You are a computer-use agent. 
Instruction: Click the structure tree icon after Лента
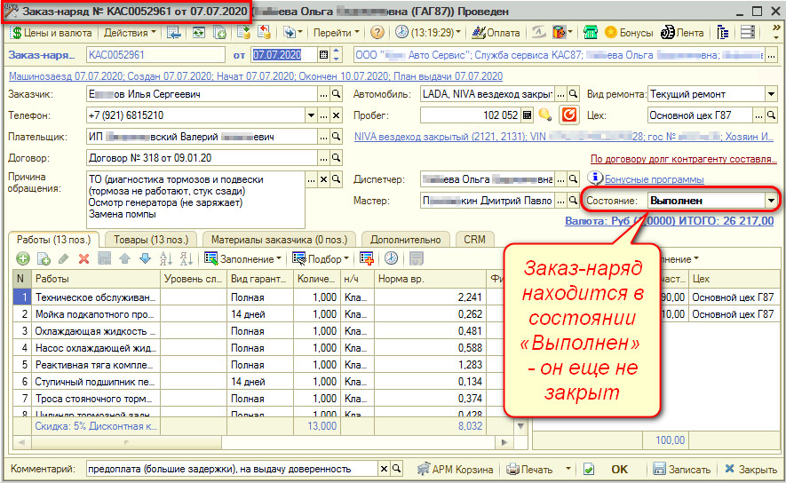click(722, 33)
